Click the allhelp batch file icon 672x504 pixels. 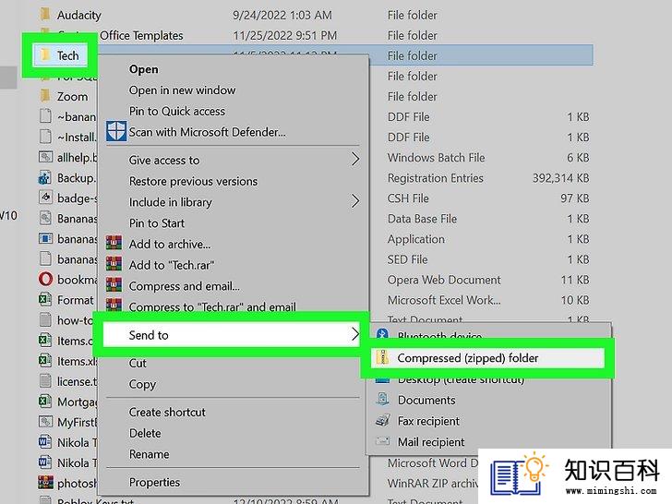(x=45, y=157)
